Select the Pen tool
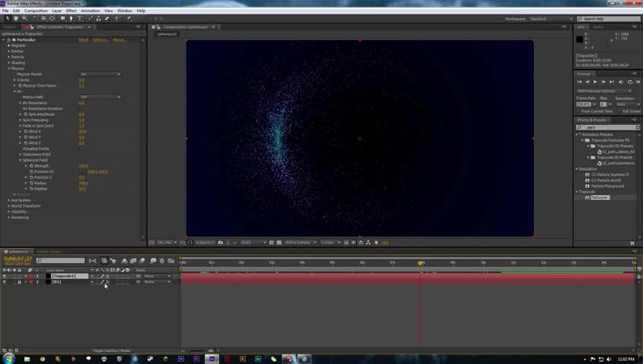Viewport: 643px width, 364px height. (71, 18)
